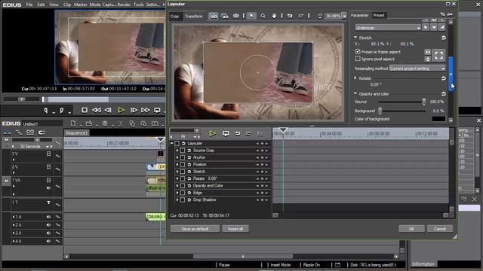Viewport: 483px width, 271px height.
Task: Toggle mute speaker icon on track 1A
Action: click(48, 217)
